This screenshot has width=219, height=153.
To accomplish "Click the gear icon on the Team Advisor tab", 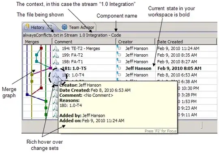I will (64, 27).
